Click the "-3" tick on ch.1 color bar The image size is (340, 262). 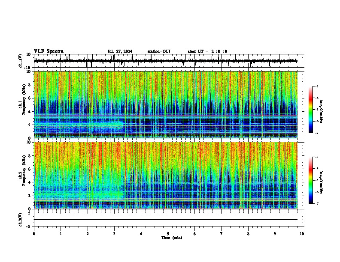317,86
